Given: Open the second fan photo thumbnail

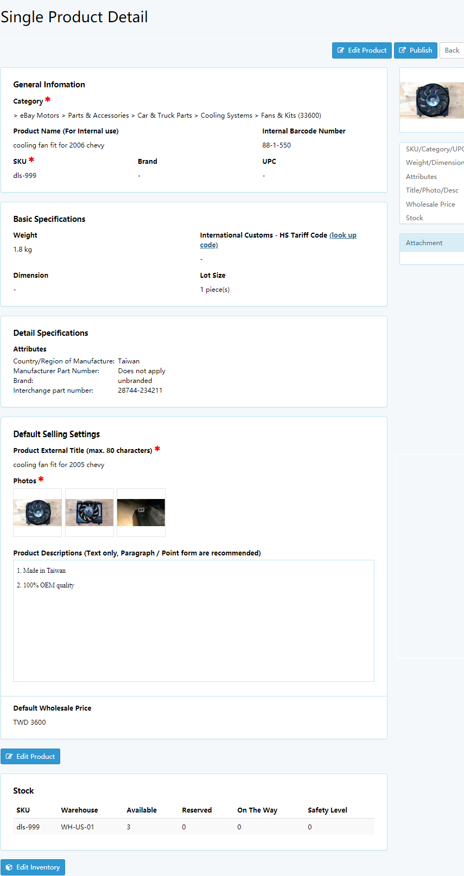Looking at the screenshot, I should tap(90, 513).
